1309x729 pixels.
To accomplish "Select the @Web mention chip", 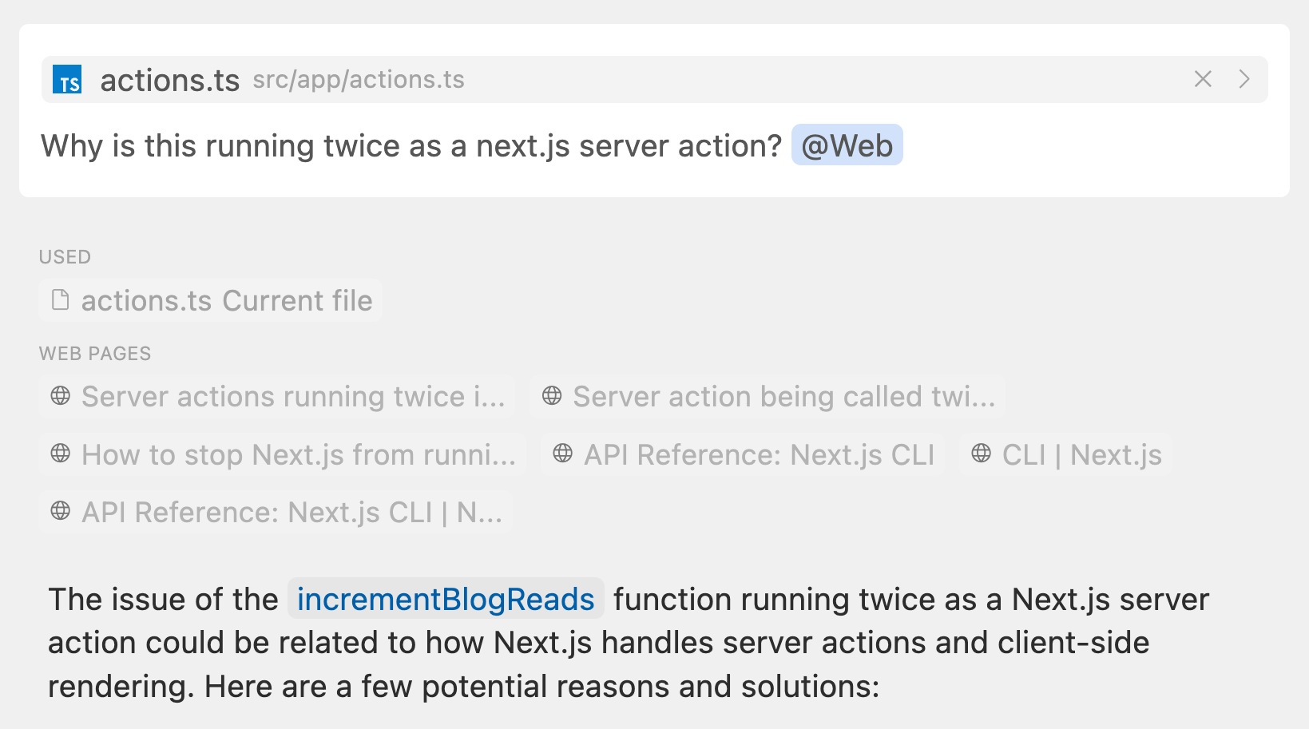I will (847, 145).
